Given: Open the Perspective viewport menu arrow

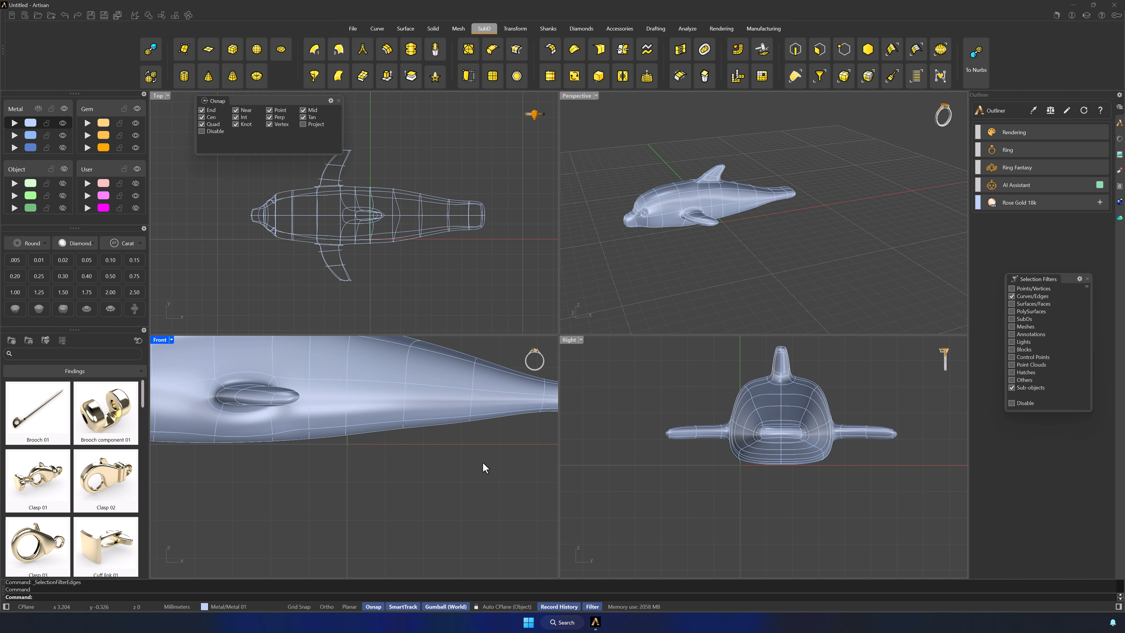Looking at the screenshot, I should point(596,96).
